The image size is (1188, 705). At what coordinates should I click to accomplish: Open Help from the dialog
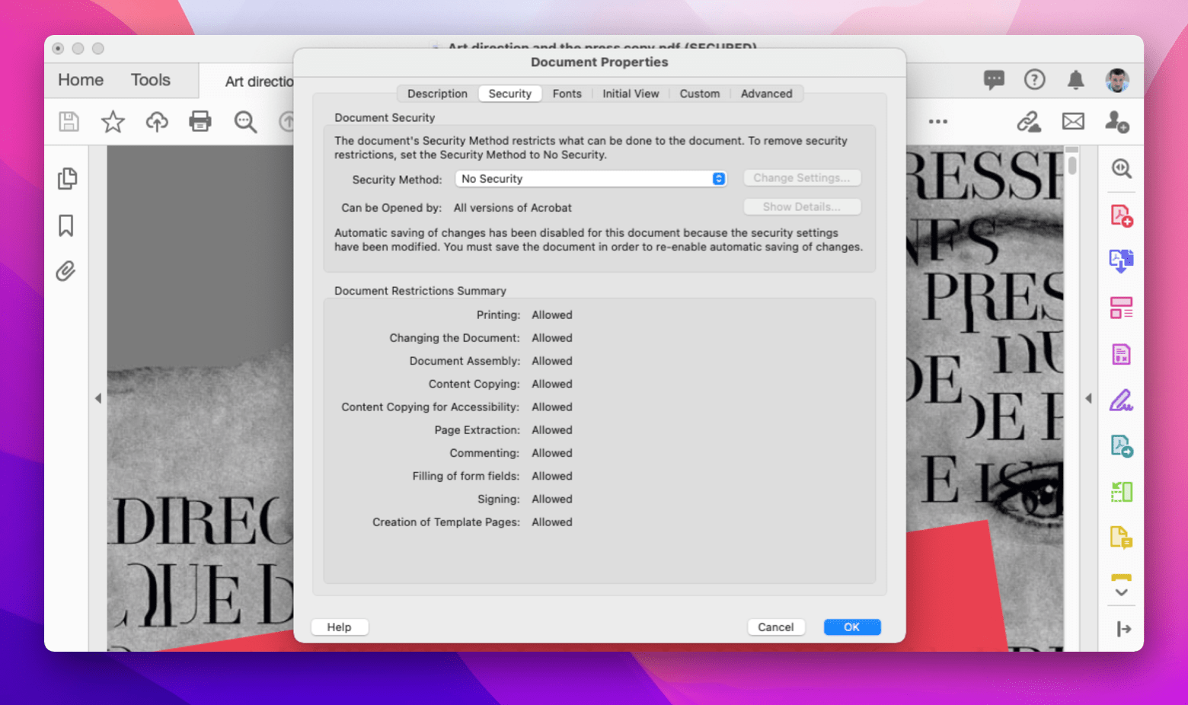[x=340, y=627]
